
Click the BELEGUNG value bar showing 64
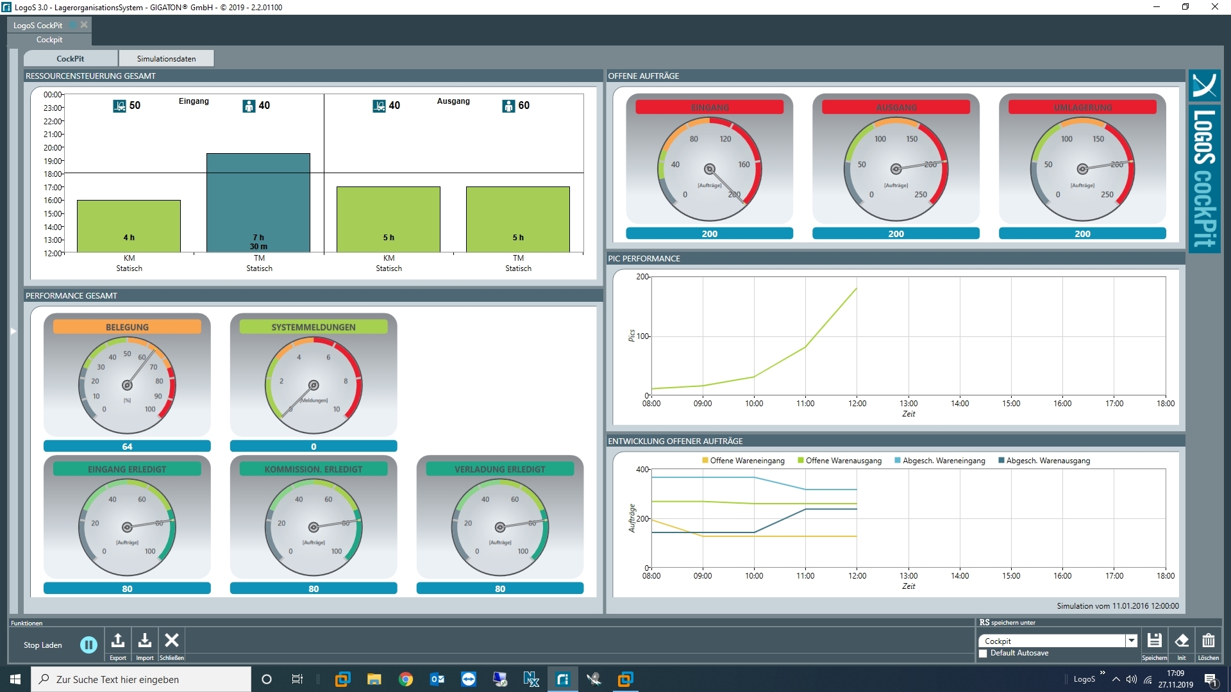(127, 446)
